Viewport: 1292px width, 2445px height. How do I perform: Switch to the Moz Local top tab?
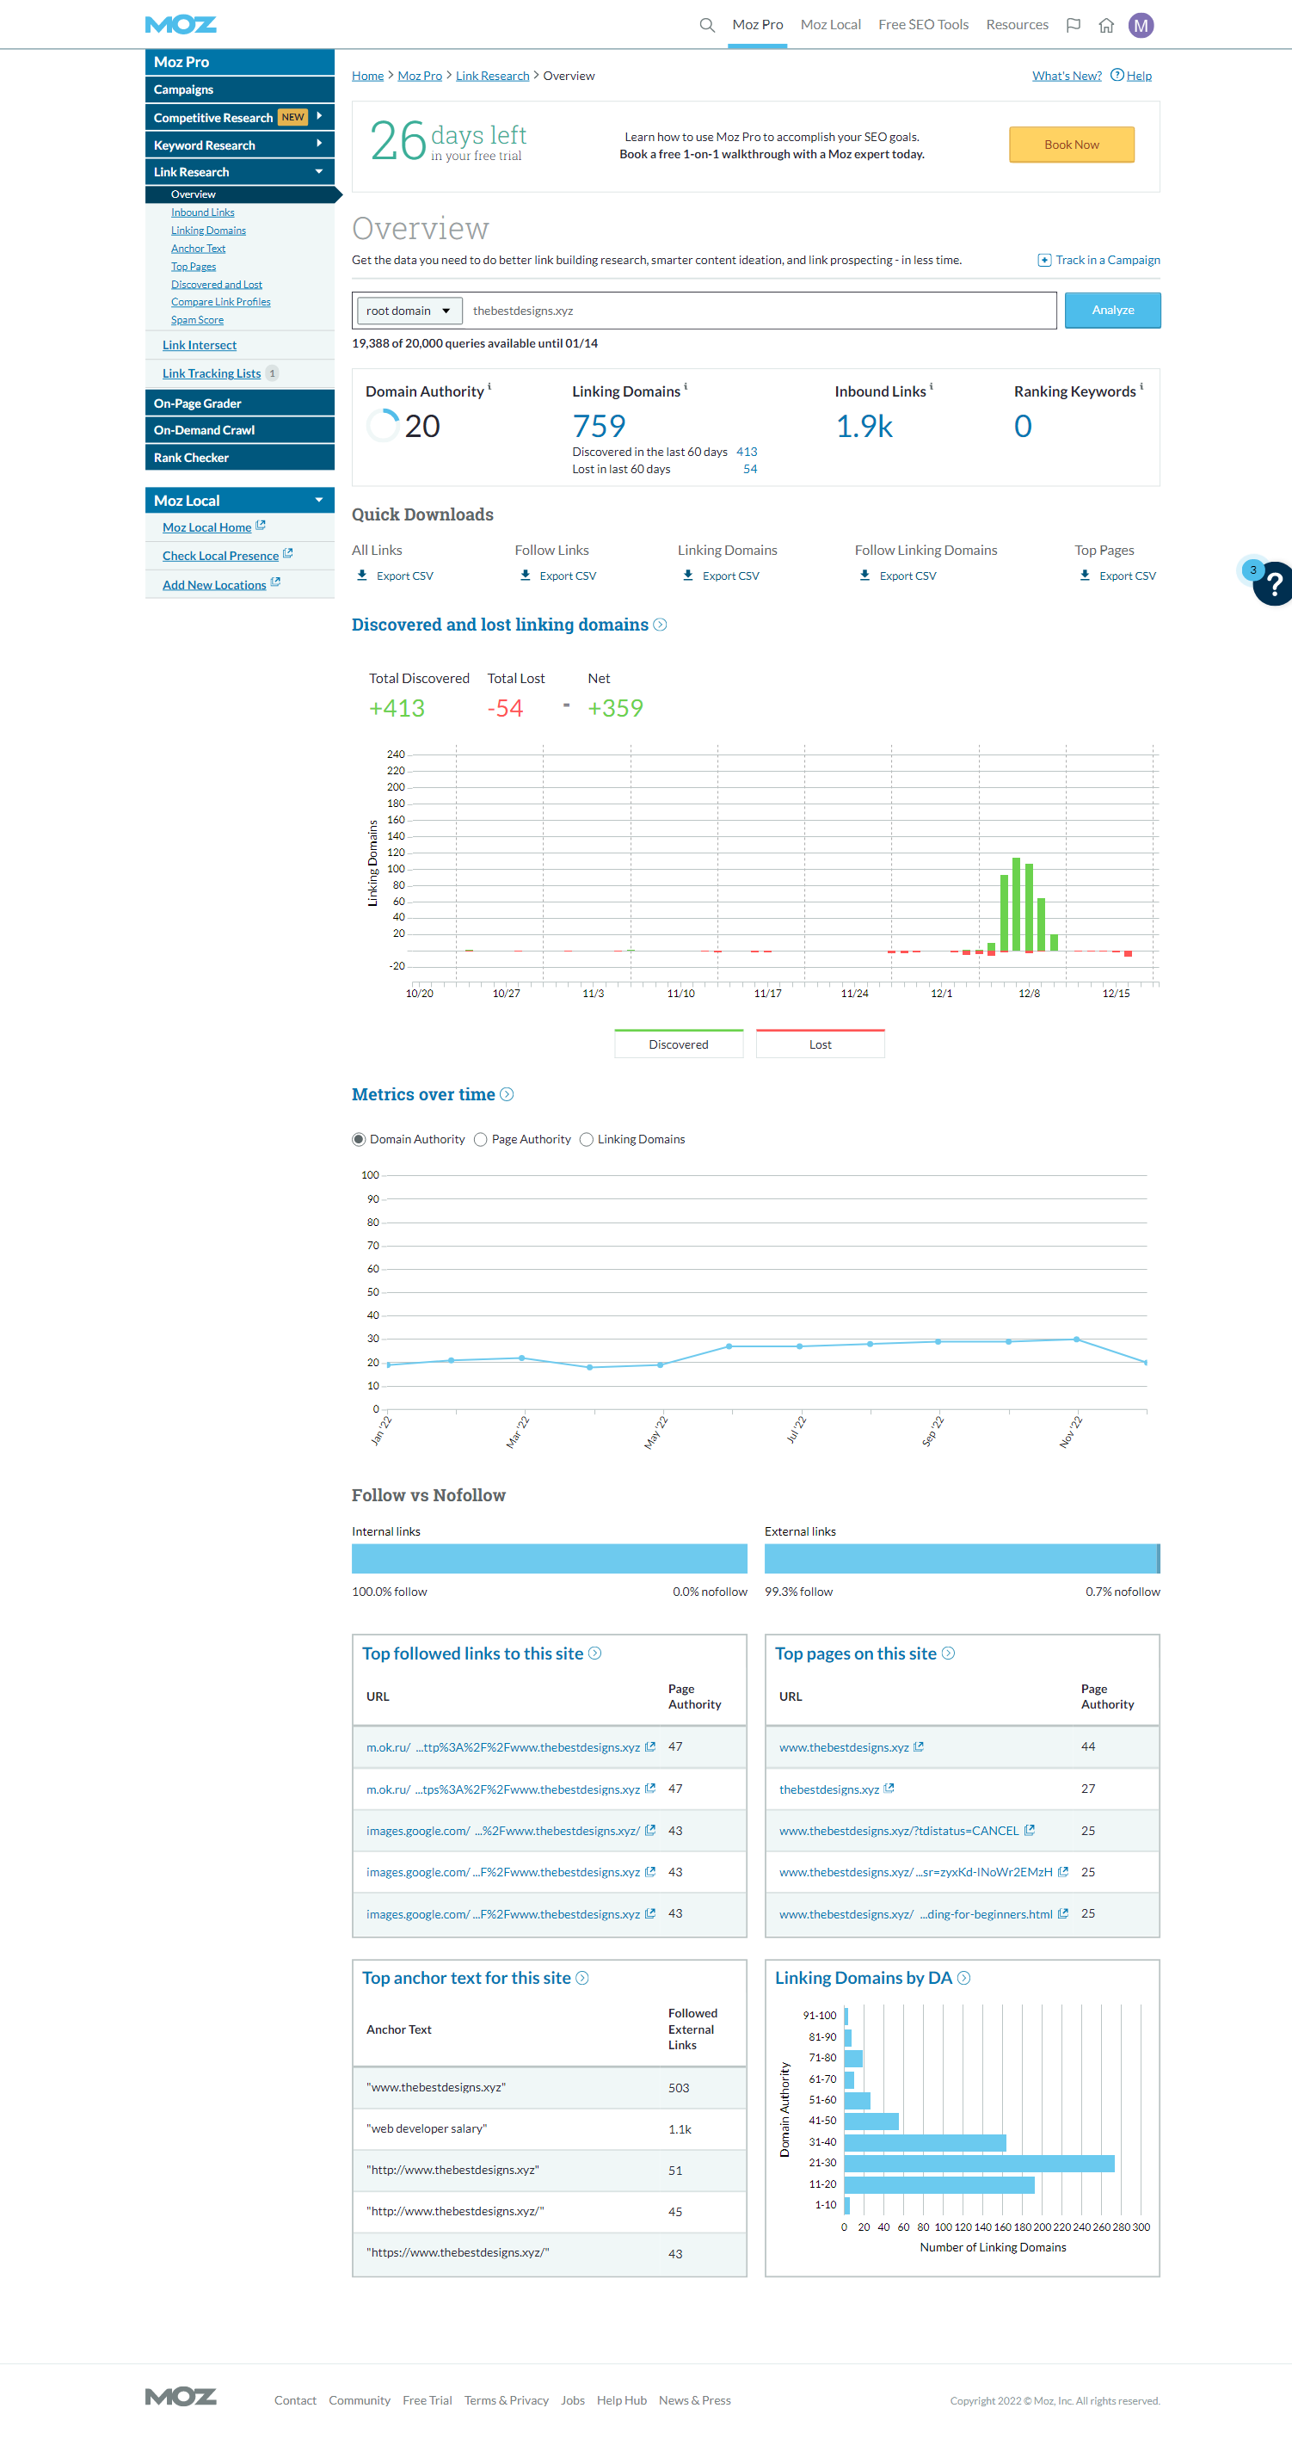[830, 25]
